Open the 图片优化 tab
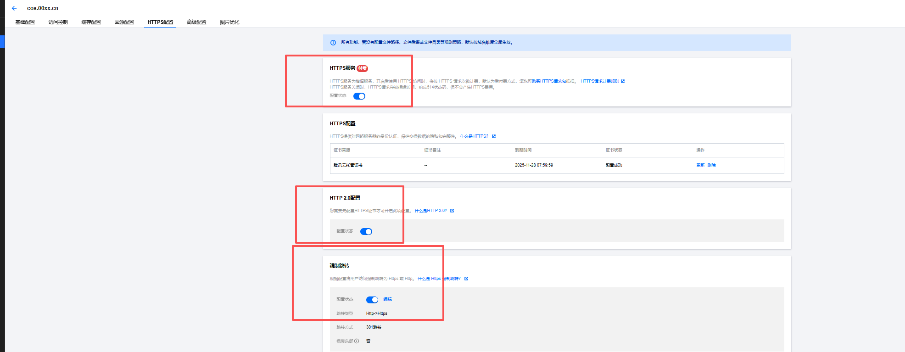Screen dimensions: 905x352 (x=229, y=22)
